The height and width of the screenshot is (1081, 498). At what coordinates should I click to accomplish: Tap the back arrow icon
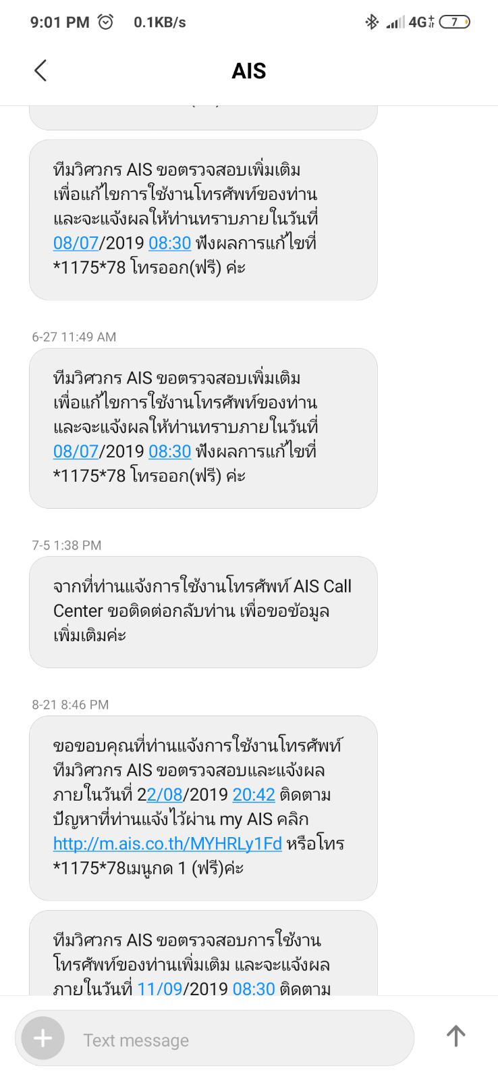(x=40, y=70)
